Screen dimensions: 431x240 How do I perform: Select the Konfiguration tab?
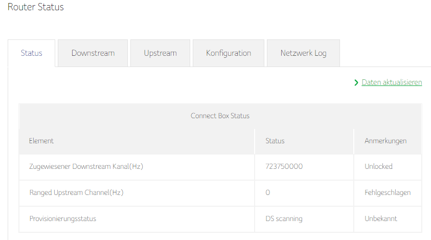(x=229, y=53)
